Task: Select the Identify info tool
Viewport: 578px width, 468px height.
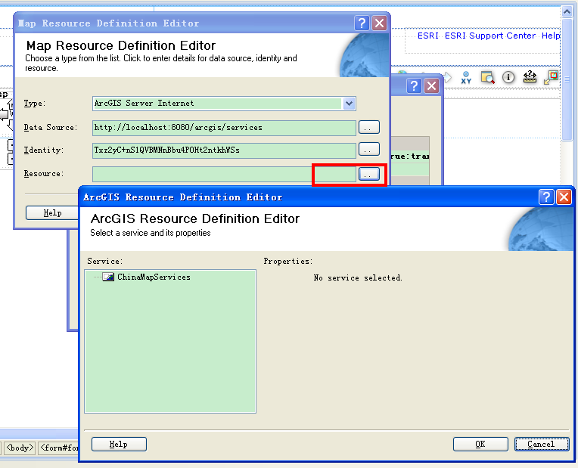Action: pos(508,77)
